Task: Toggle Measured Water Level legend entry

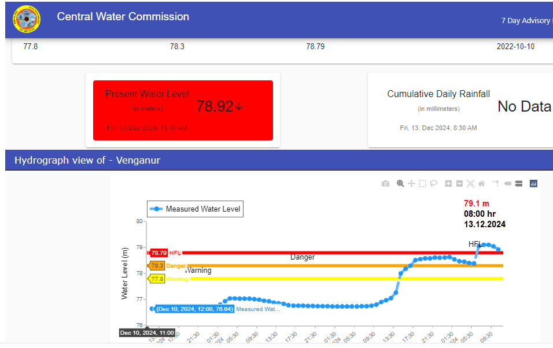Action: pos(196,209)
